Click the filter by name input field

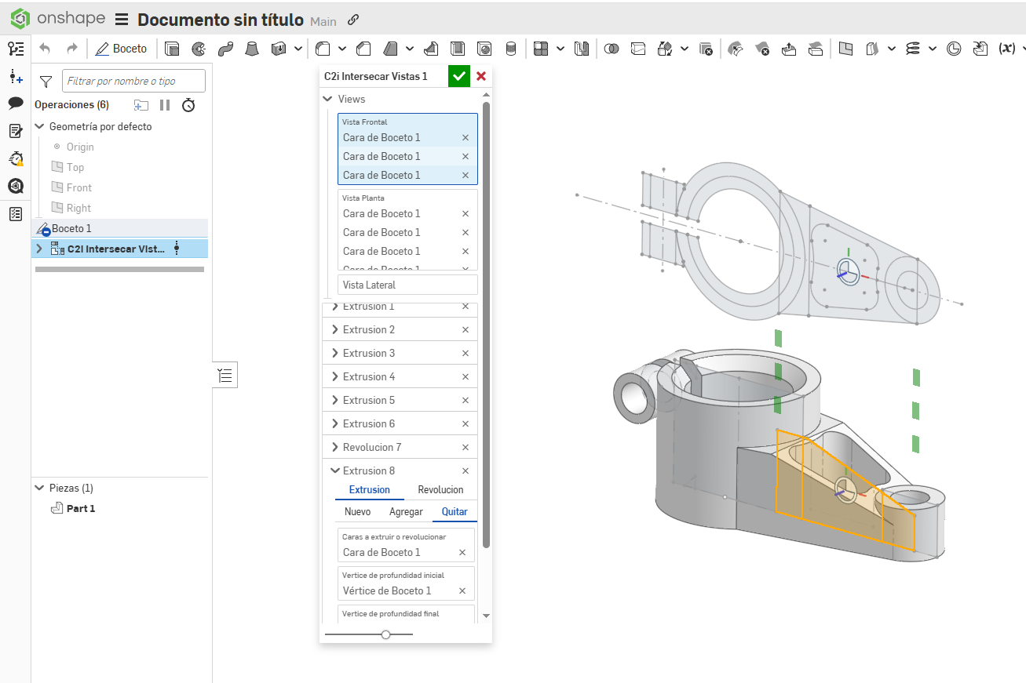point(133,81)
